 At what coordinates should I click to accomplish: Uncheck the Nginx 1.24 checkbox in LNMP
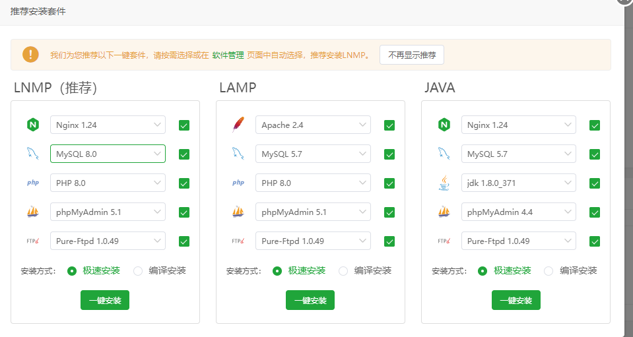pos(184,125)
